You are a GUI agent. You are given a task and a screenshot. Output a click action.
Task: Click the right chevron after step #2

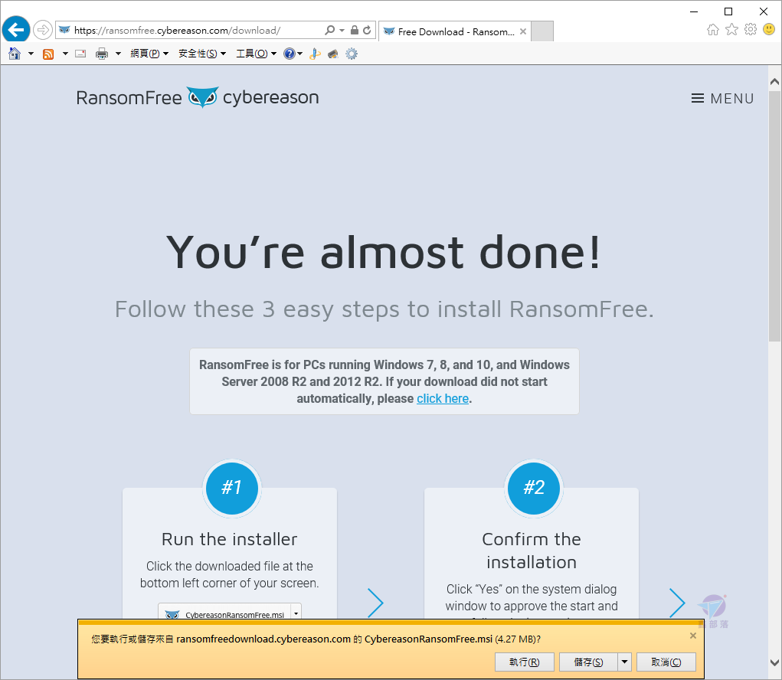click(677, 603)
